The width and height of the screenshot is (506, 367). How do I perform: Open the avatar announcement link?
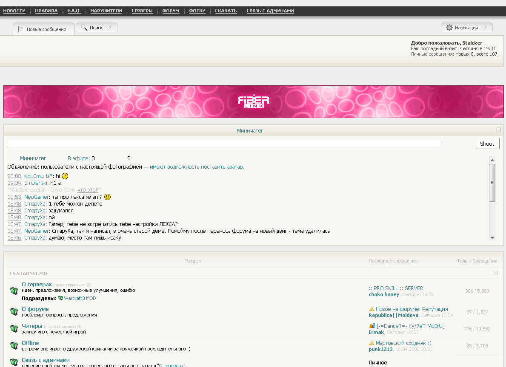pyautogui.click(x=197, y=167)
